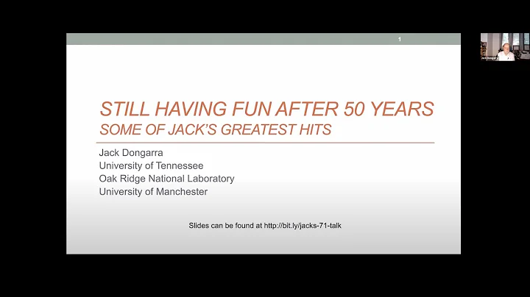
Task: Select the subtitle 'SOME OF JACK'S GREATEST HITS'
Action: [x=215, y=129]
